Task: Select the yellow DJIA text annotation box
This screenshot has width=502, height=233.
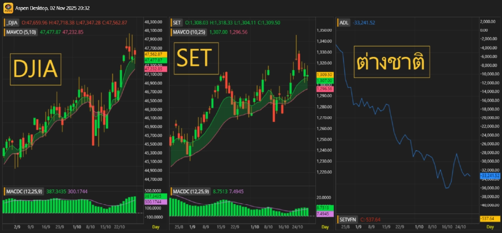Action: (36, 69)
